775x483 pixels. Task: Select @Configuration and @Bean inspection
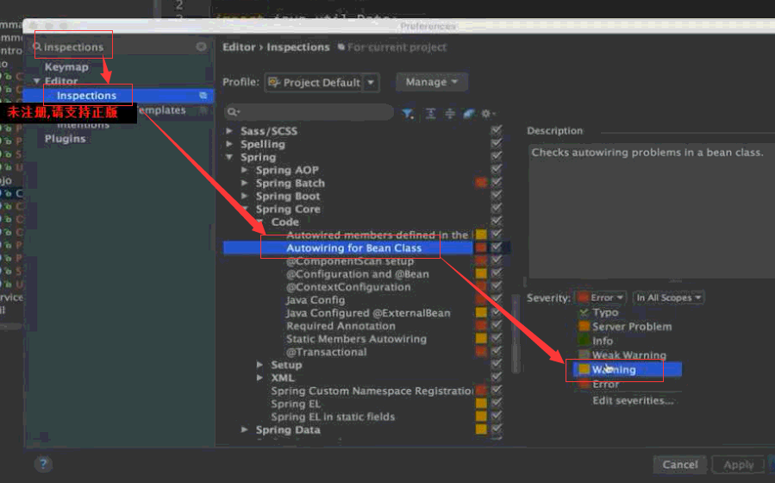(358, 274)
